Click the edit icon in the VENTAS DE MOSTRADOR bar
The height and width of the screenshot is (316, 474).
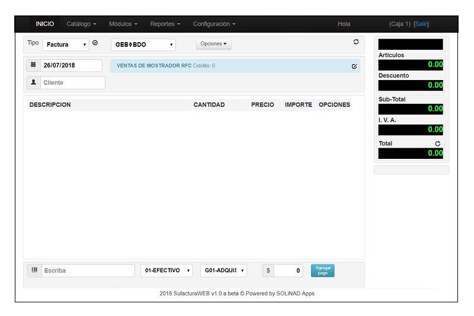point(354,66)
